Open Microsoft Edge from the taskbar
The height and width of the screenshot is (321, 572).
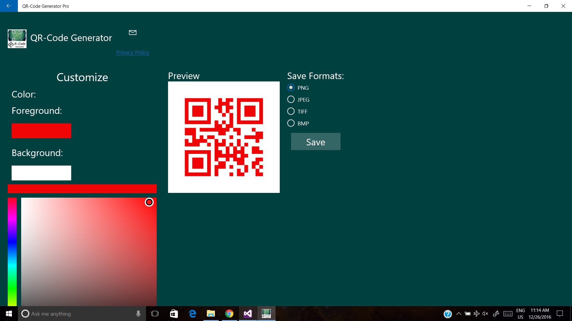[x=192, y=314]
